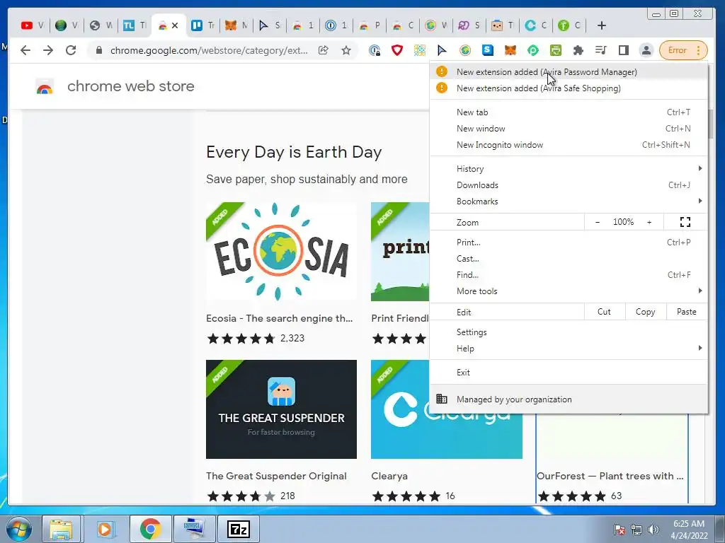Expand the Help submenu

[569, 349]
